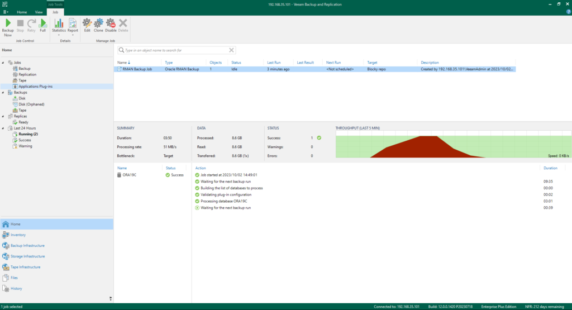Edit the selected job
The width and height of the screenshot is (572, 310).
coord(87,26)
